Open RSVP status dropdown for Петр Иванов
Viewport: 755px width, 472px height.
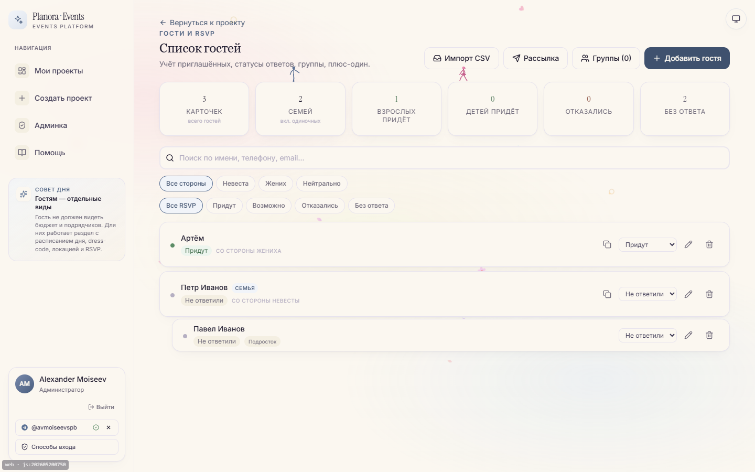click(x=648, y=294)
